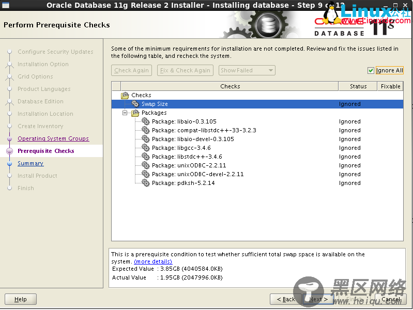Viewport: 413px width, 310px height.
Task: Click Ignored status of Swap Size
Action: tap(350, 104)
